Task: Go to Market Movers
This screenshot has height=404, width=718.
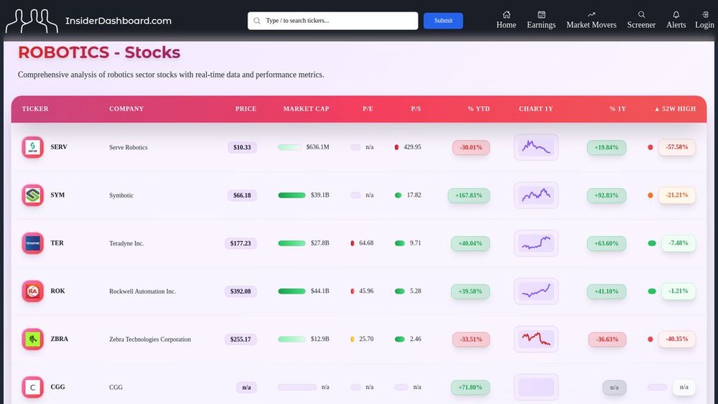Action: pos(591,20)
